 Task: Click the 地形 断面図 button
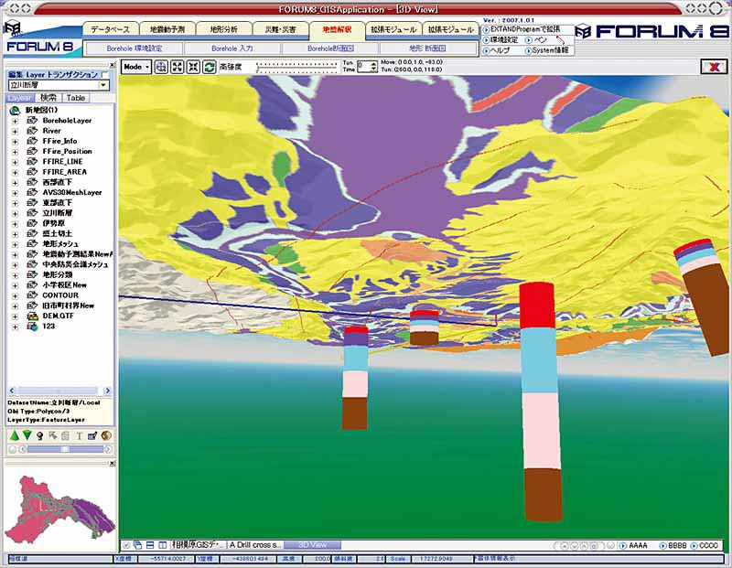(427, 48)
